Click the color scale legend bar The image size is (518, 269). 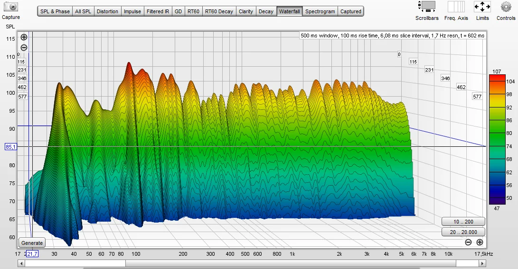[x=497, y=140]
